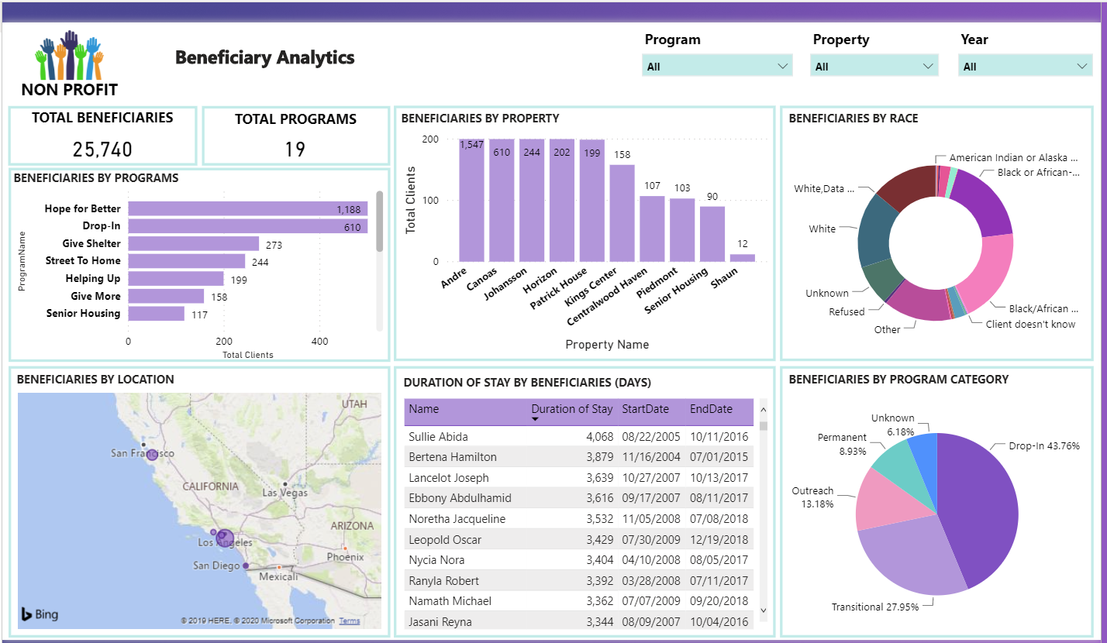Viewport: 1107px width, 643px height.
Task: Select the Drop-In program bar
Action: [248, 226]
